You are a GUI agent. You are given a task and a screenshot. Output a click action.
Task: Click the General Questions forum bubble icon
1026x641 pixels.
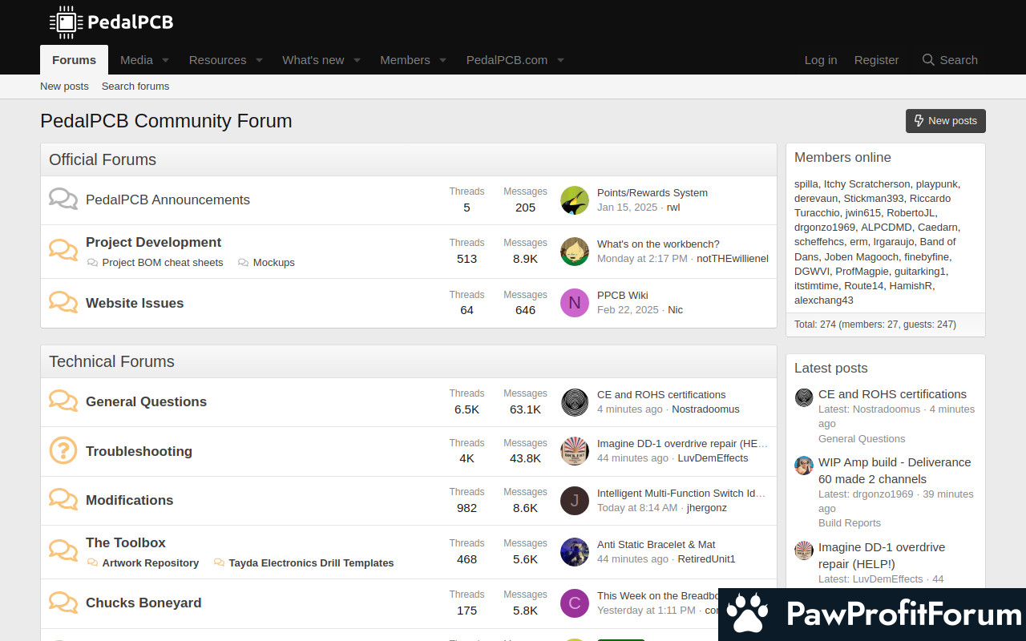pyautogui.click(x=63, y=401)
